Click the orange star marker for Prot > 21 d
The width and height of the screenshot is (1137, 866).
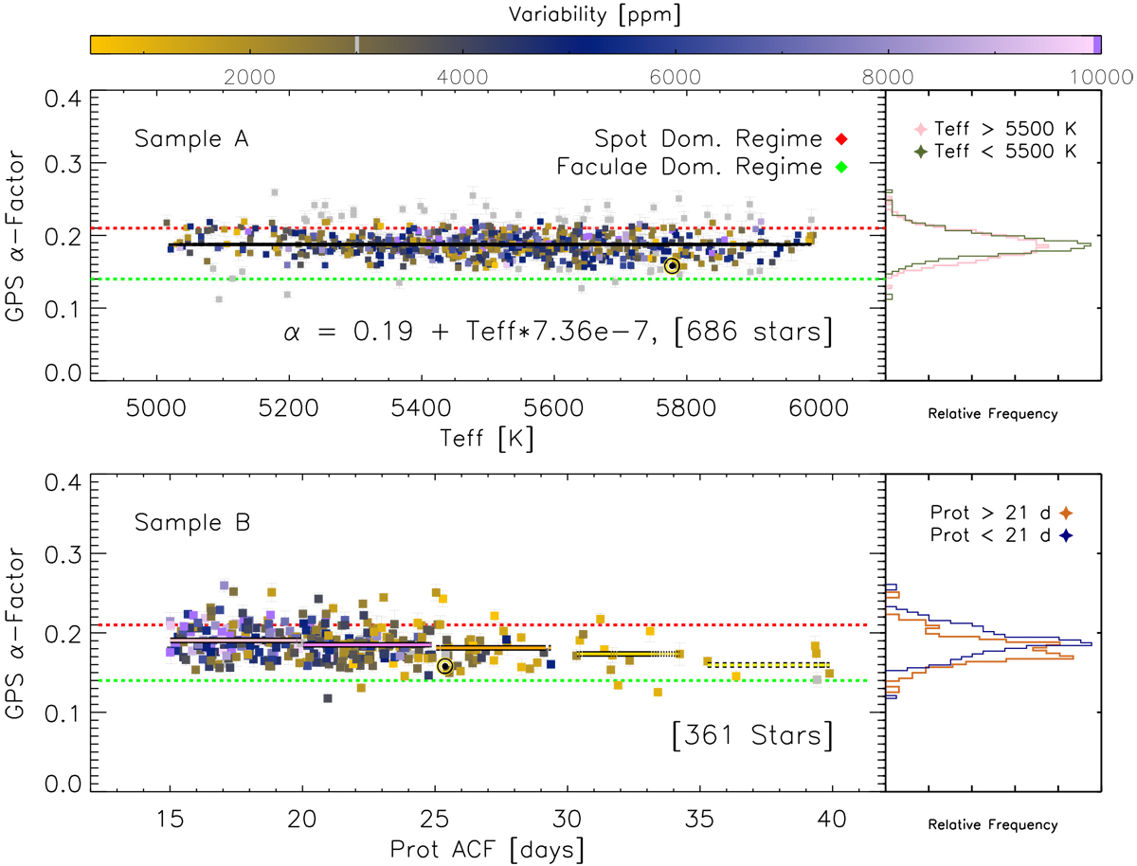(x=1066, y=514)
